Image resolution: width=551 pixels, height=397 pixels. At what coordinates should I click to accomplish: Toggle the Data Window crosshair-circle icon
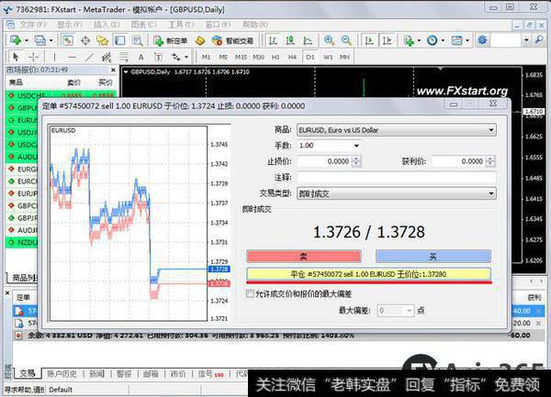click(x=85, y=40)
